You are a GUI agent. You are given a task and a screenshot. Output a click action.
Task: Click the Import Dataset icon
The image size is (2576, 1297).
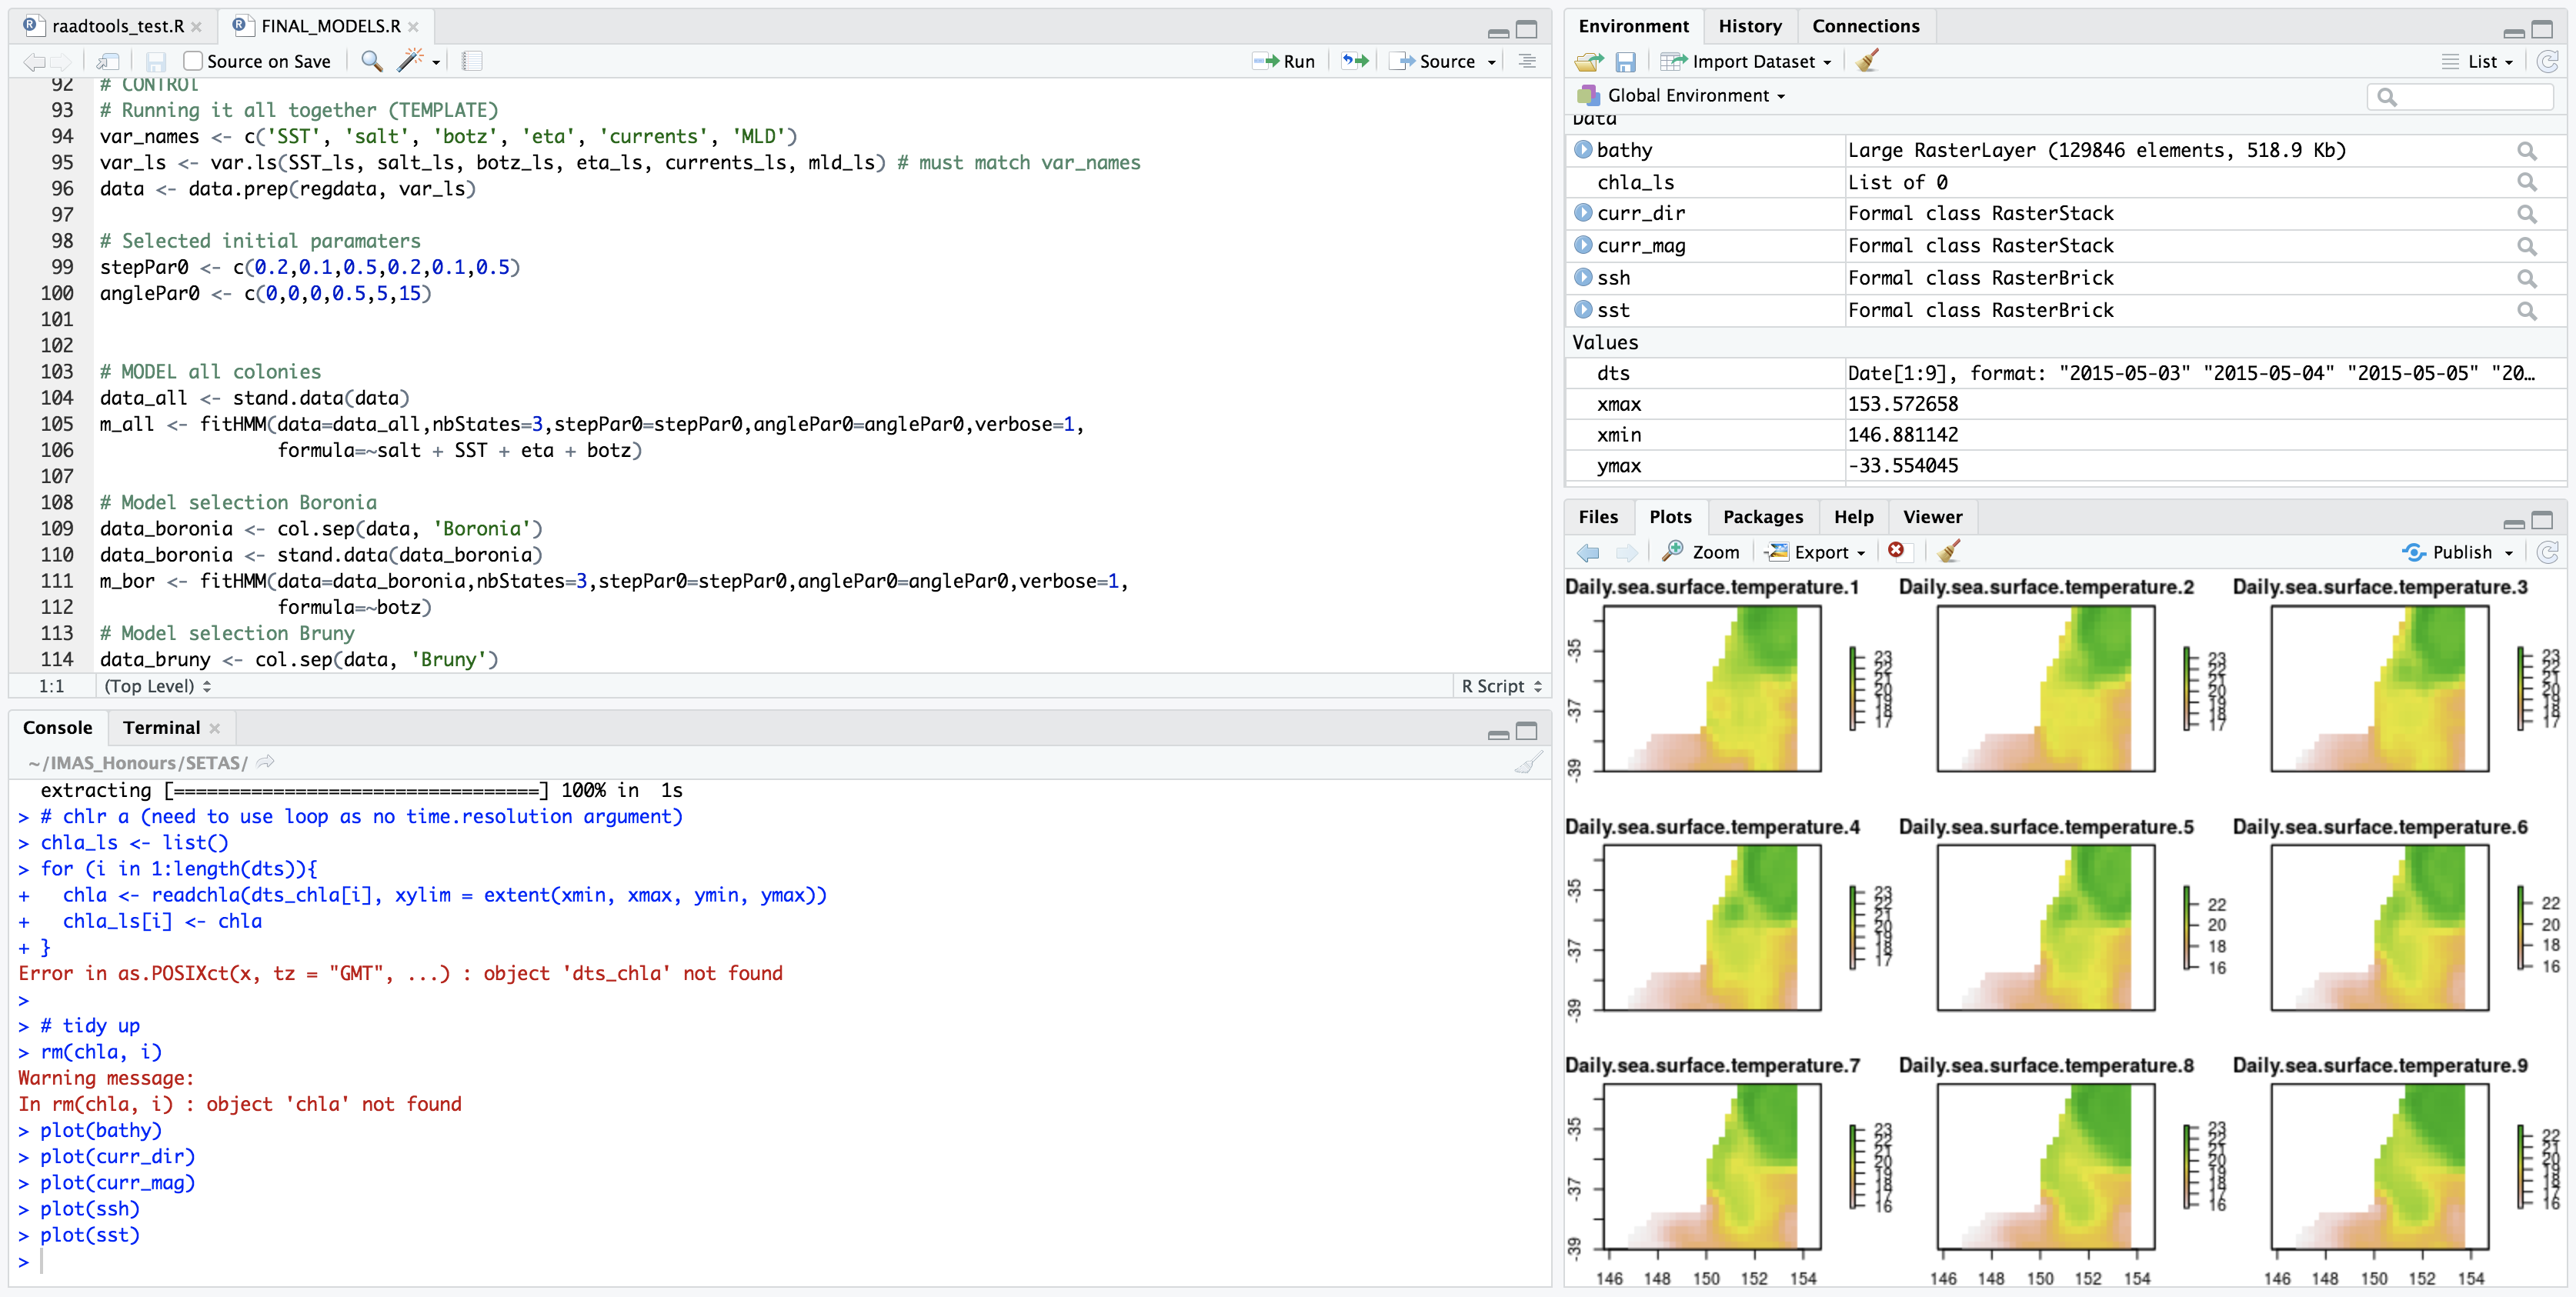1671,62
